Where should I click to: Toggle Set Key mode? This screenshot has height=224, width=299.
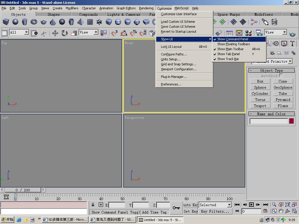coord(190,211)
